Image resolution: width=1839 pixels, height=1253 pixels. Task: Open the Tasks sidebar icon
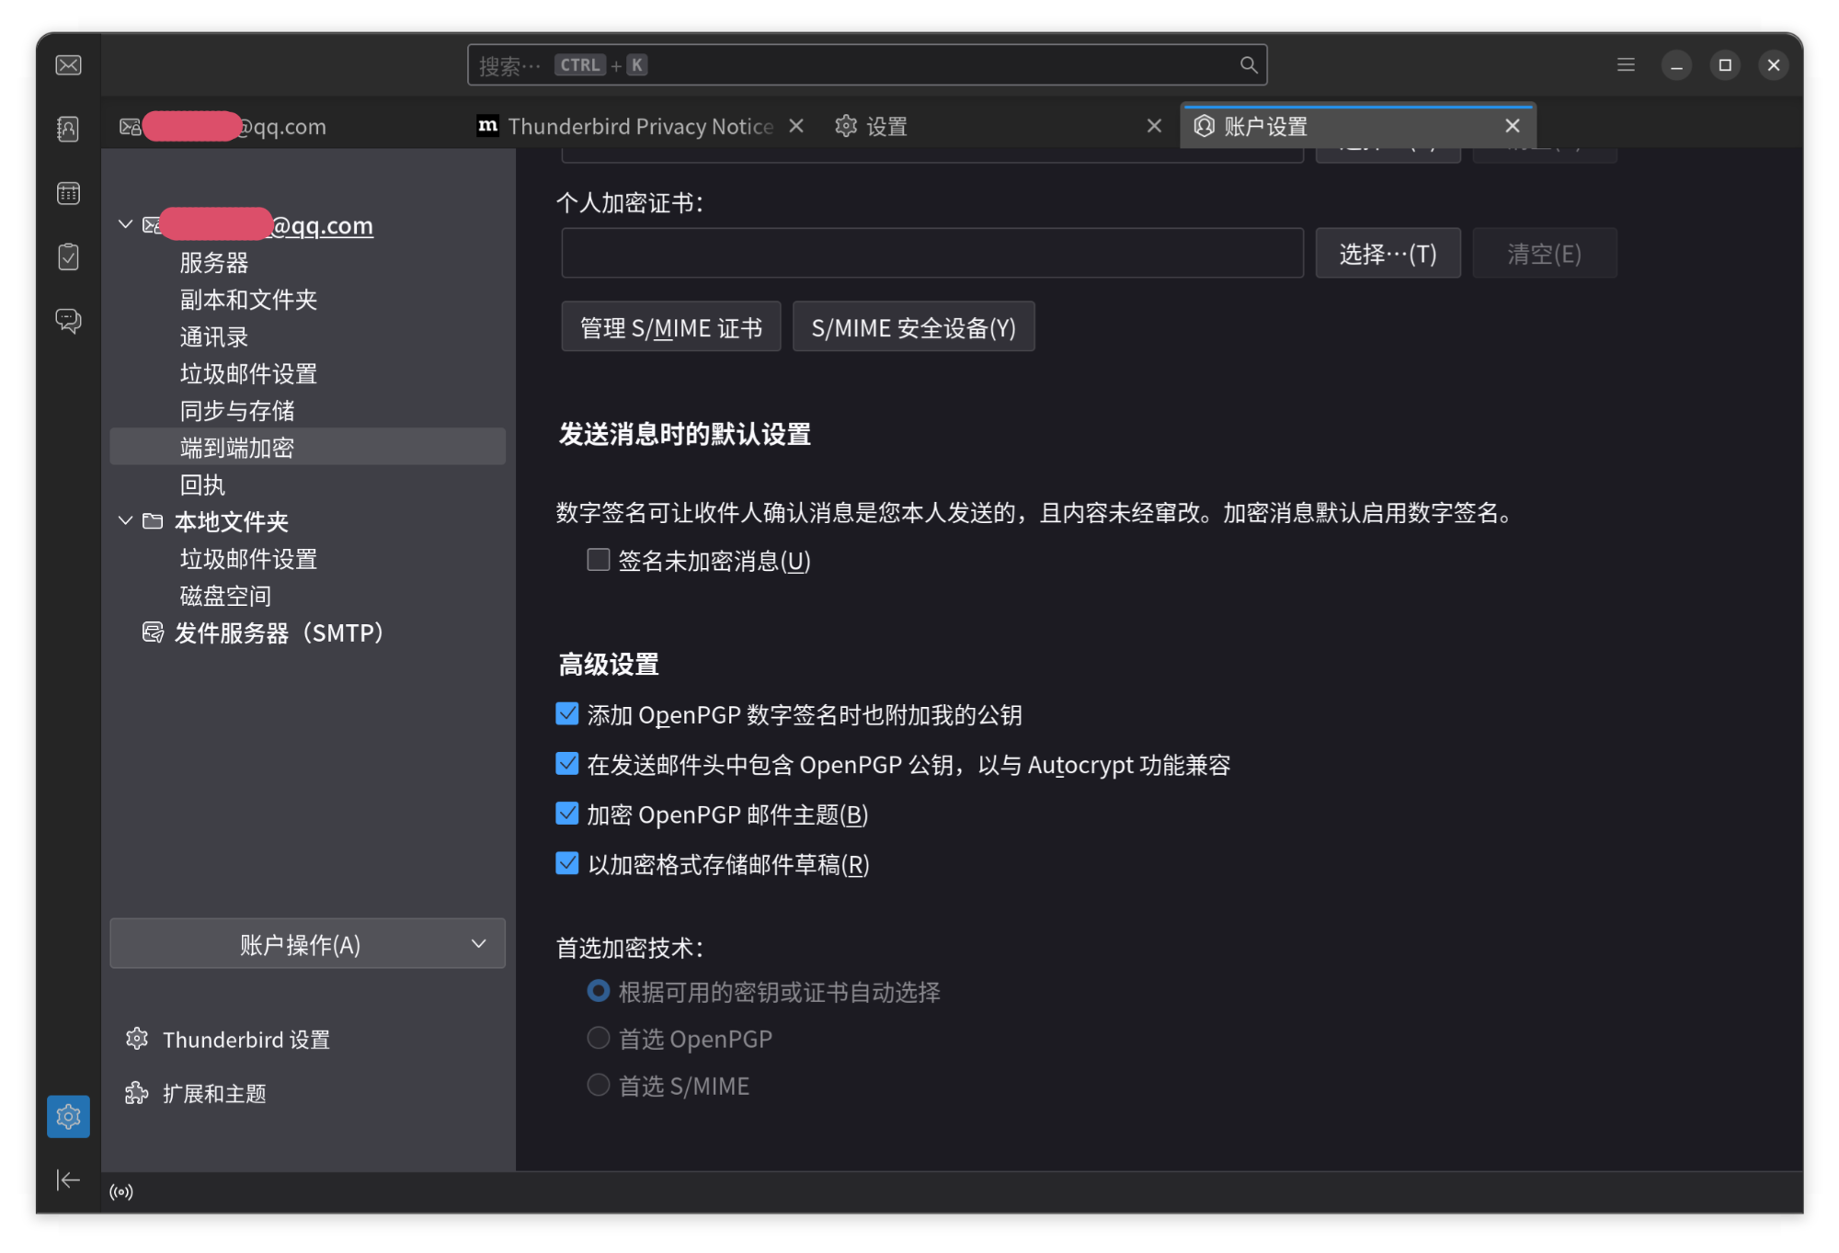click(67, 256)
